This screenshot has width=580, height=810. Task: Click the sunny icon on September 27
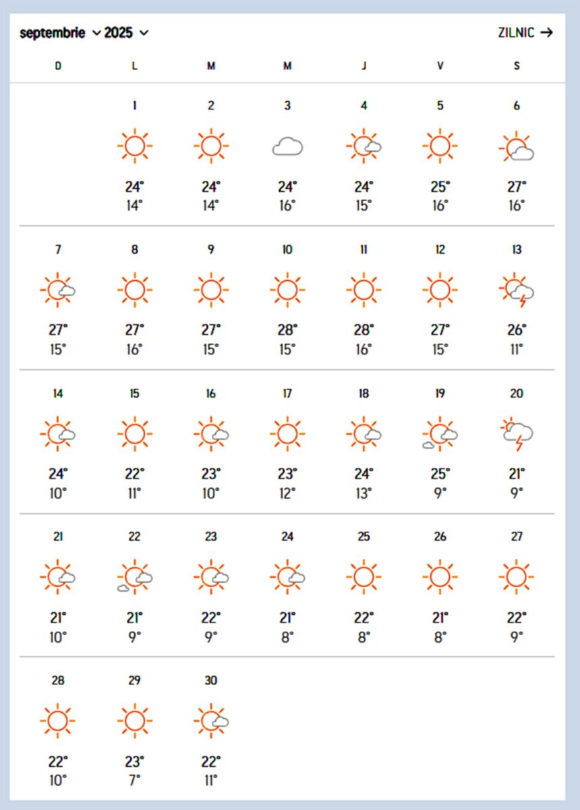[517, 577]
